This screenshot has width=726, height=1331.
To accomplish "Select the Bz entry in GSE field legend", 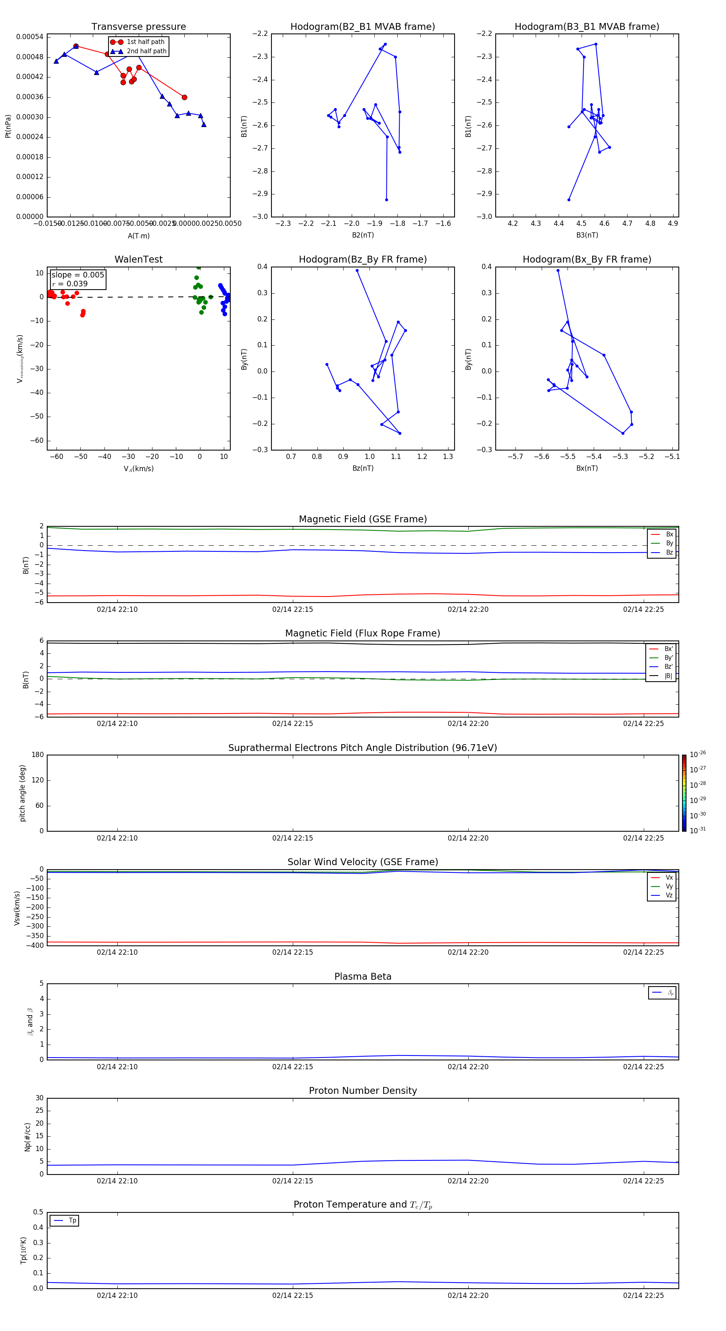I will 662,552.
